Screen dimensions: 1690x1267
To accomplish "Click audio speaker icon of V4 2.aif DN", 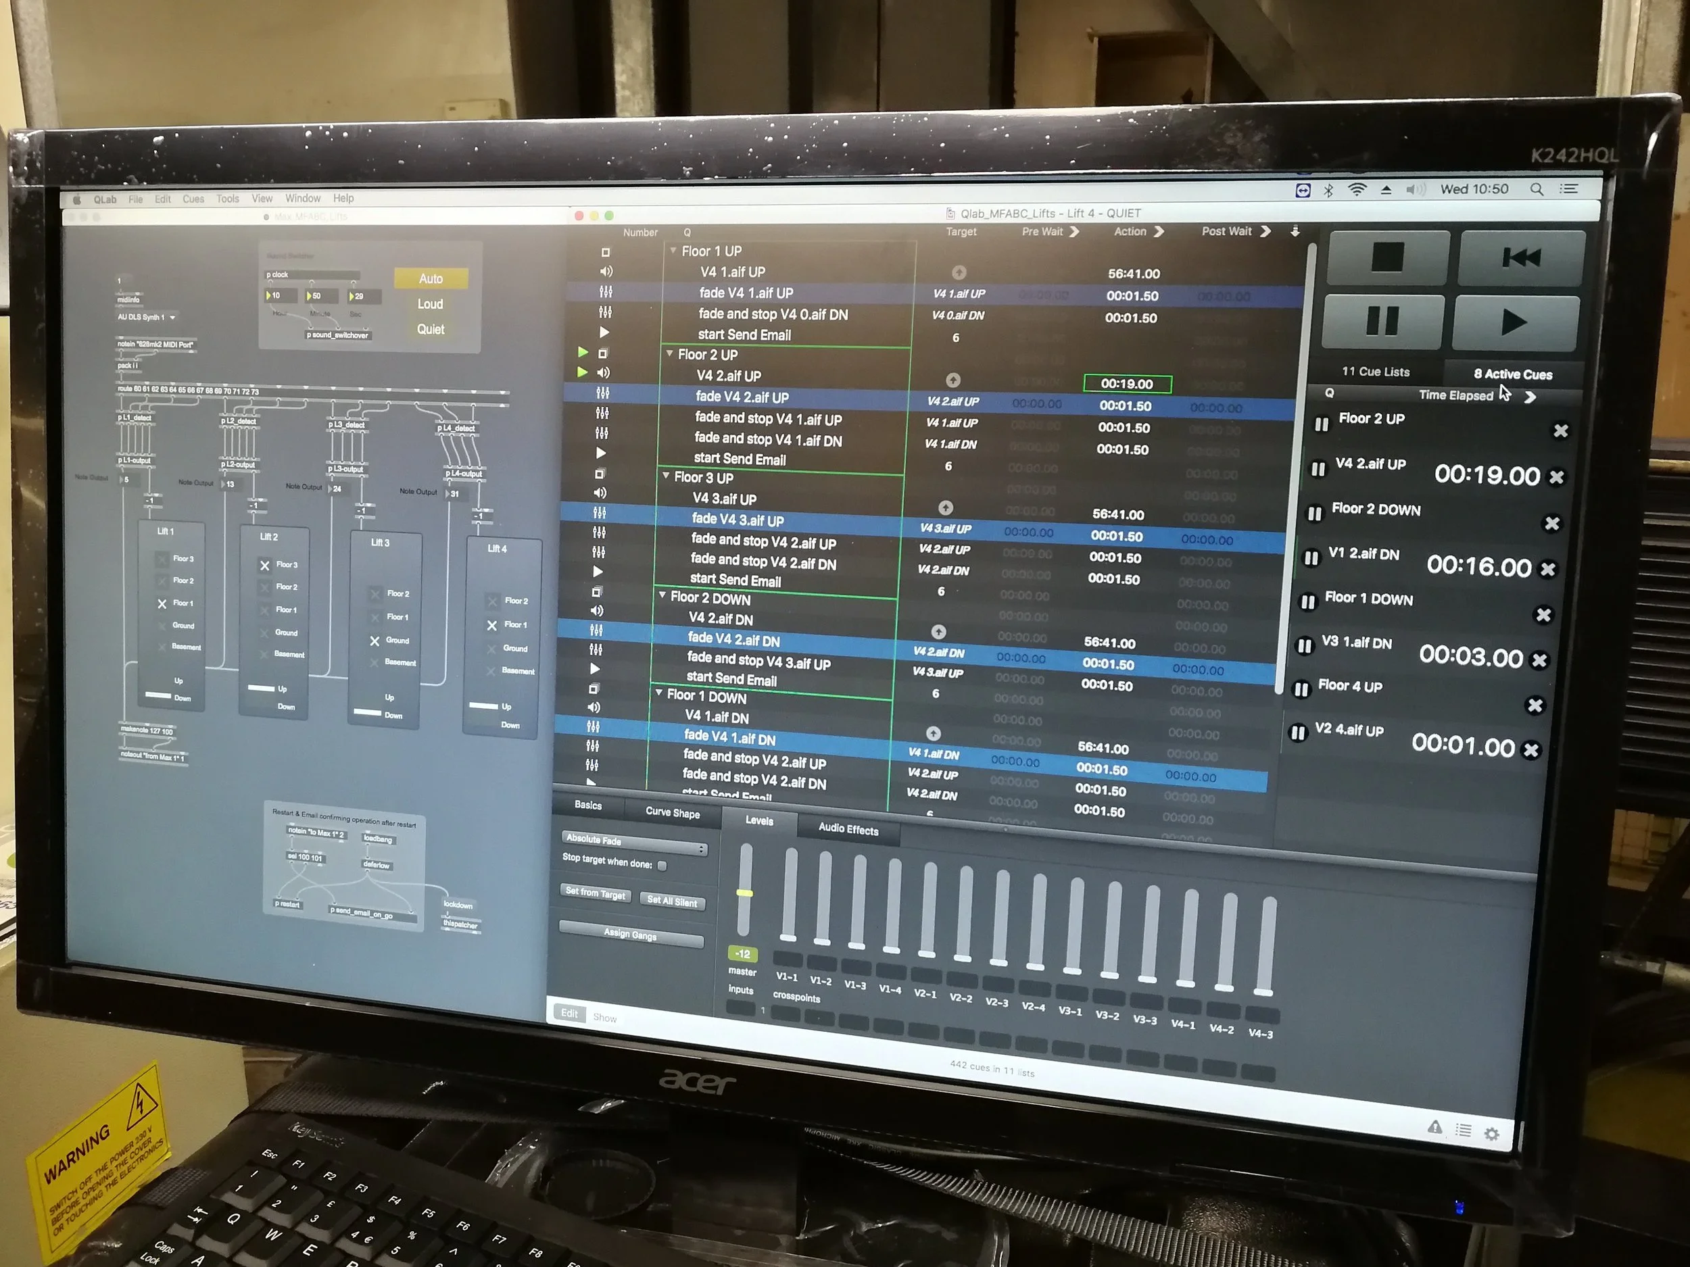I will pyautogui.click(x=597, y=611).
